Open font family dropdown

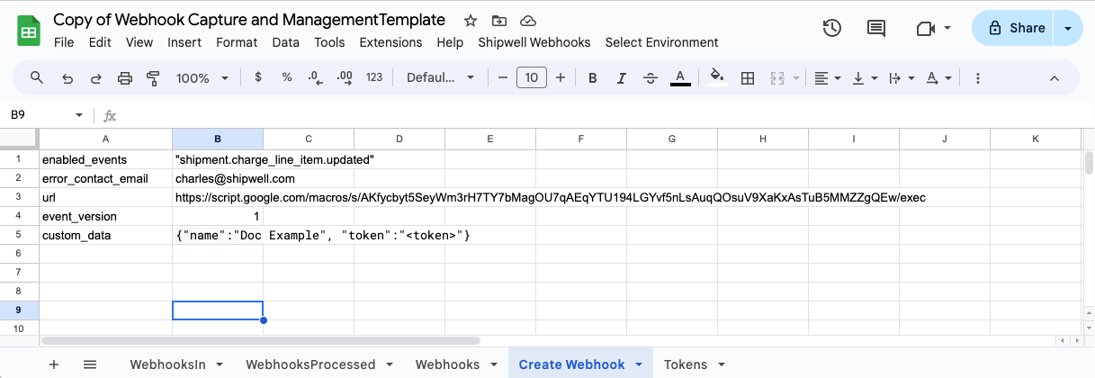pyautogui.click(x=440, y=78)
